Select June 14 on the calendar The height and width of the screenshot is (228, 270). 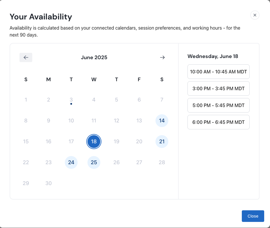162,121
